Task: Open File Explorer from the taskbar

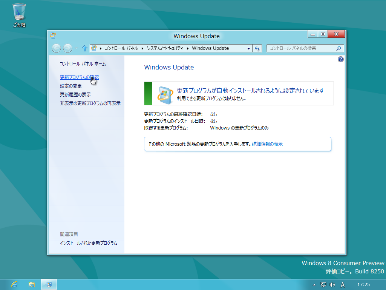Action: tap(32, 285)
